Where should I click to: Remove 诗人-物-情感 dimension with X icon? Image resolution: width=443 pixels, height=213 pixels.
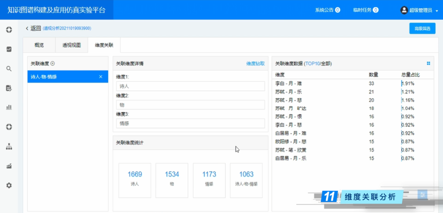coord(100,77)
